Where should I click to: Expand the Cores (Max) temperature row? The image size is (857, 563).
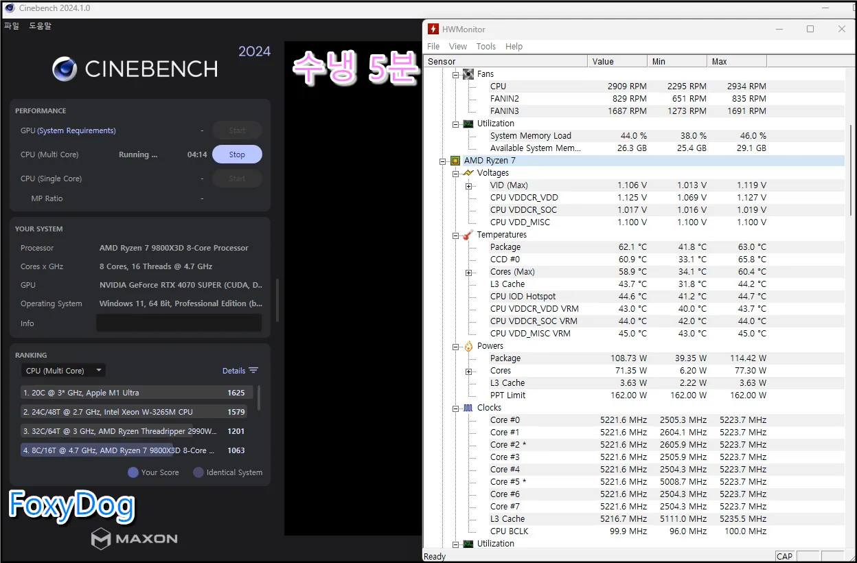pos(468,272)
